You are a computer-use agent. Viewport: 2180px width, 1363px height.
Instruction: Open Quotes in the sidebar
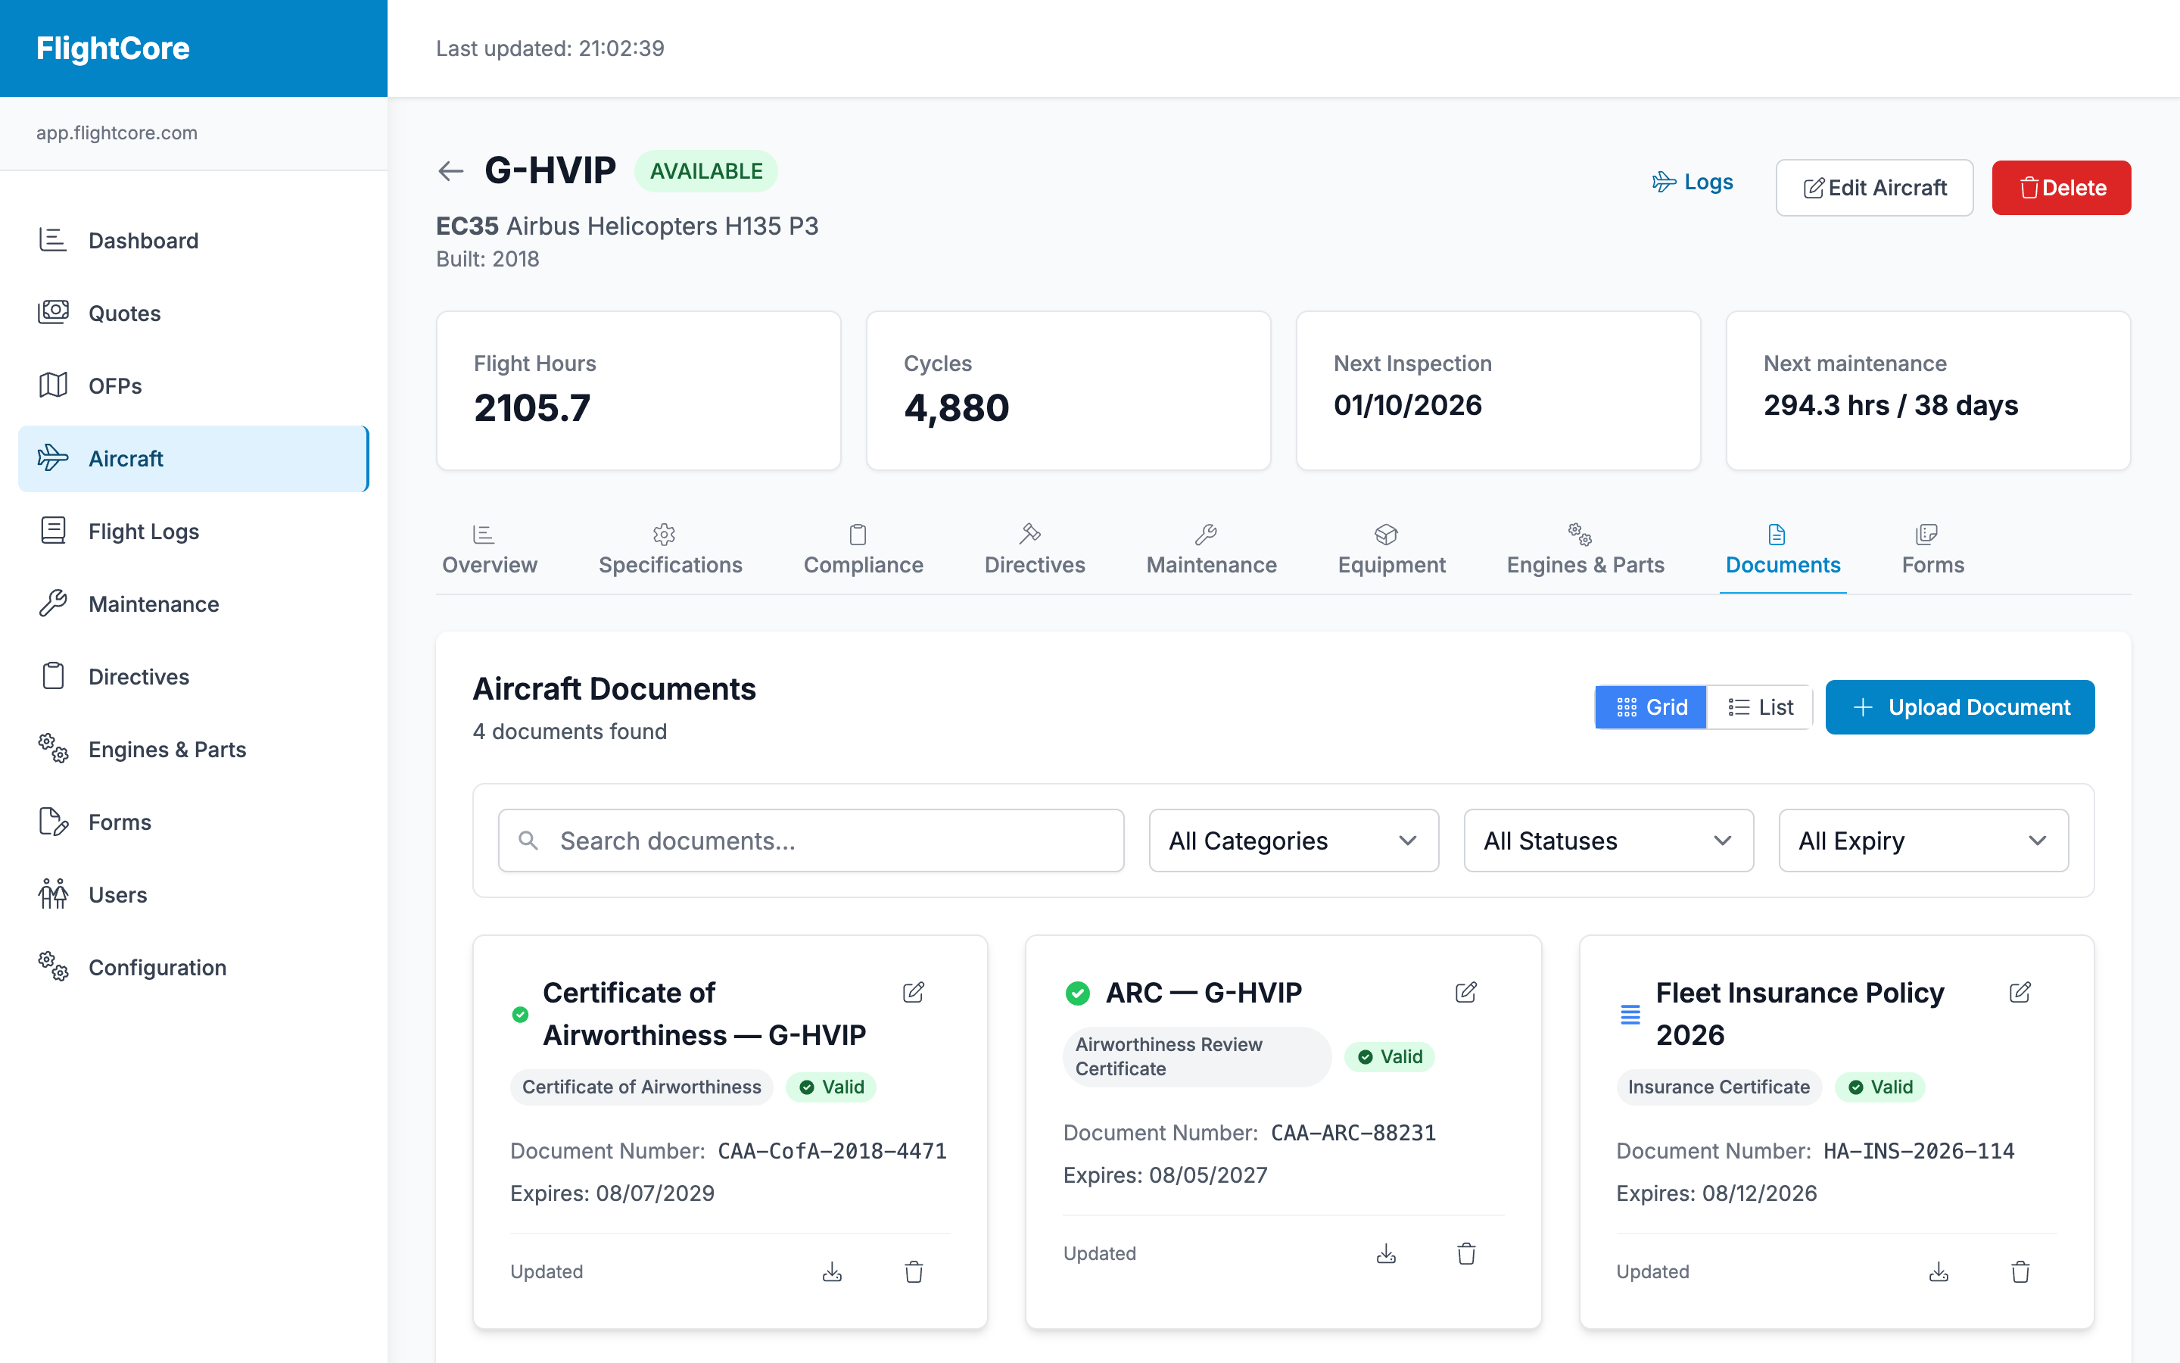(x=194, y=313)
